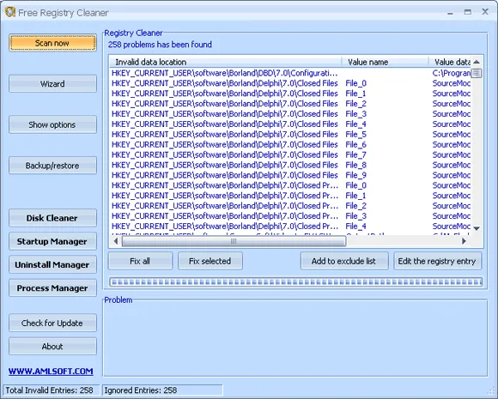Screen dimensions: 498x399
Task: Click the Free Registry Cleaner title icon
Action: pos(10,12)
